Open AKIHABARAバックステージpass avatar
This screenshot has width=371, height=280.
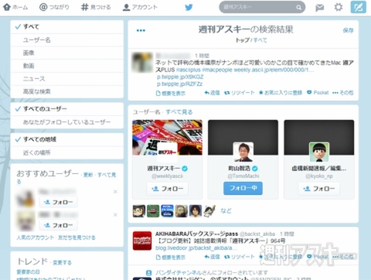[x=142, y=241]
